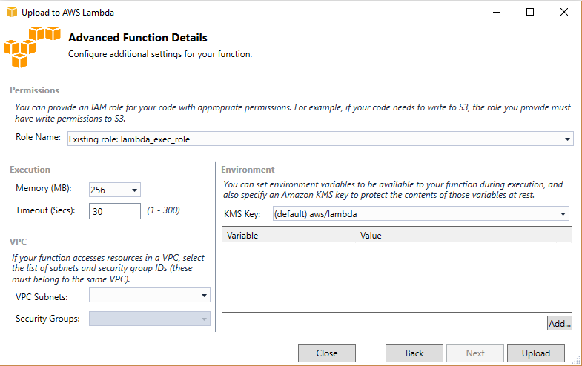Open the Role Name dropdown

coord(320,139)
